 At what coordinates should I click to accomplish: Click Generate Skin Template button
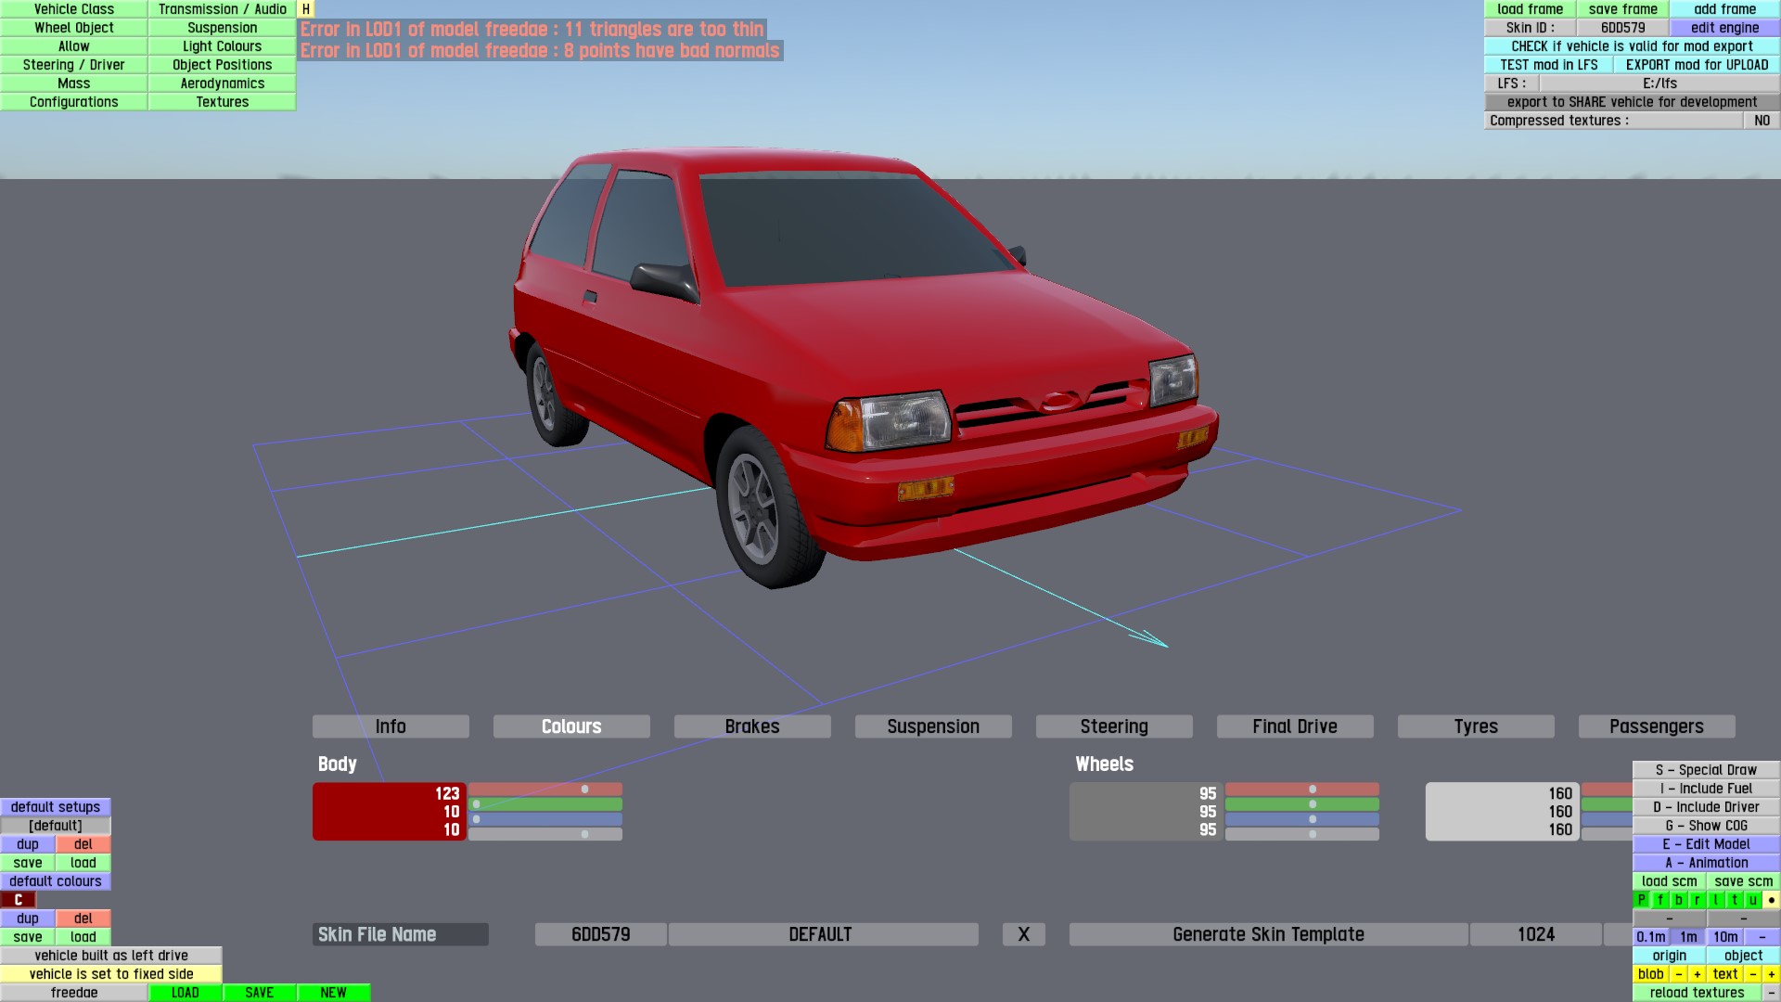[x=1268, y=934]
